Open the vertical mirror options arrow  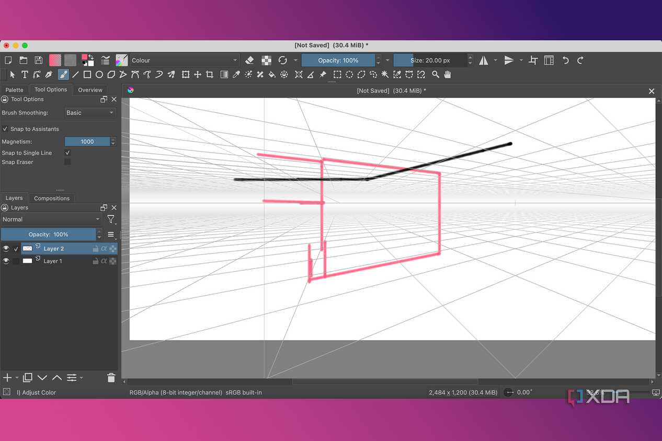coord(521,61)
